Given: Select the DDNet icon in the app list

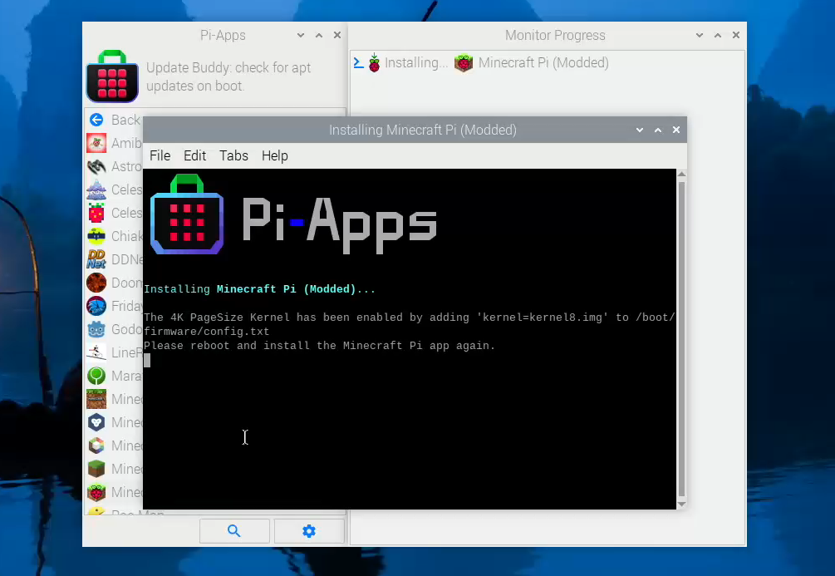Looking at the screenshot, I should click(96, 259).
